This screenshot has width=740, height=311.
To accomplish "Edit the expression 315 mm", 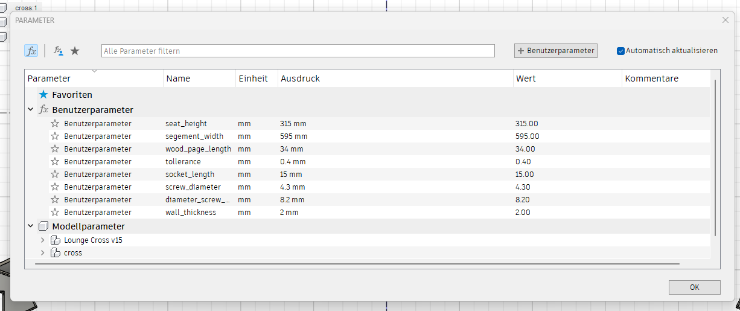I will pyautogui.click(x=293, y=123).
